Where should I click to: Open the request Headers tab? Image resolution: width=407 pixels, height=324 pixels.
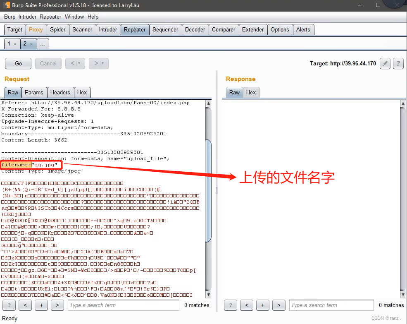coord(60,93)
